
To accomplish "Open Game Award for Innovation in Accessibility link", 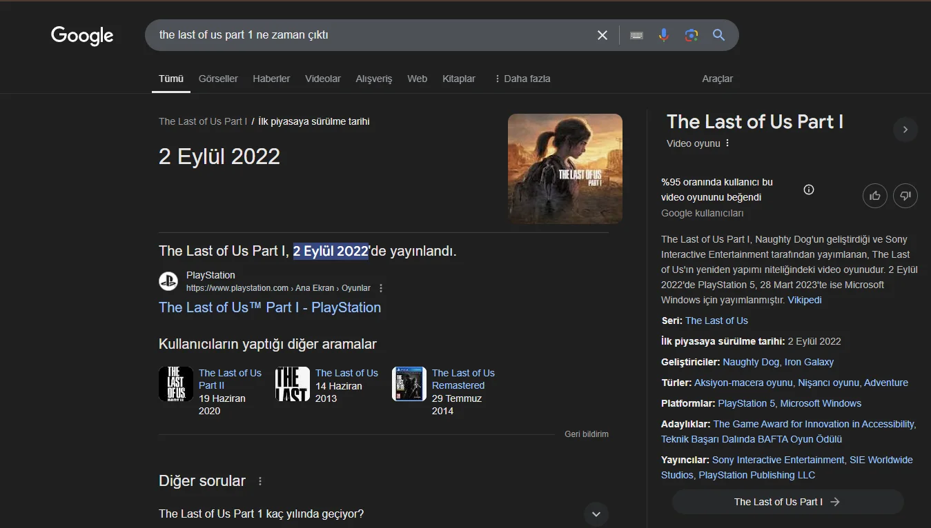I will point(814,424).
